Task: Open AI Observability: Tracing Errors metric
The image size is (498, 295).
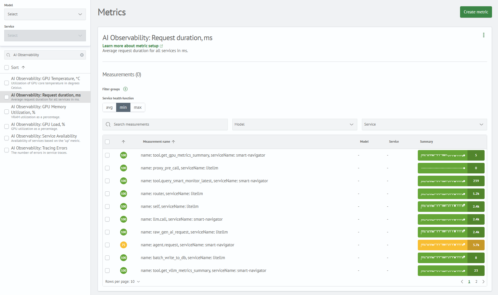Action: [x=39, y=148]
